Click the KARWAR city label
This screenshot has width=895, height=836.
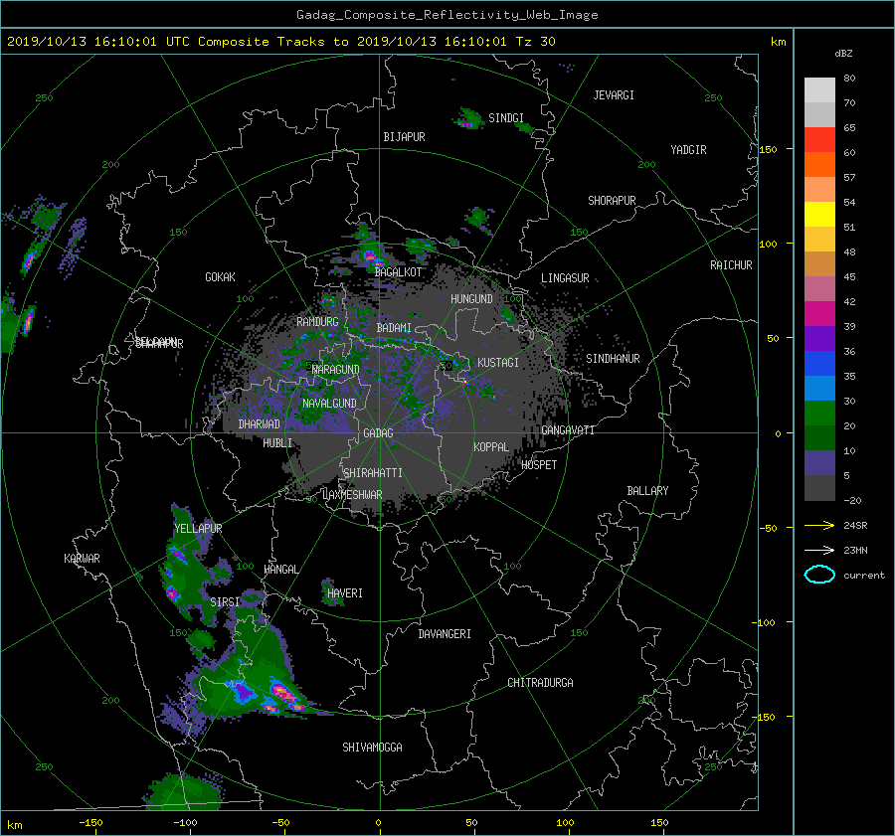[83, 559]
